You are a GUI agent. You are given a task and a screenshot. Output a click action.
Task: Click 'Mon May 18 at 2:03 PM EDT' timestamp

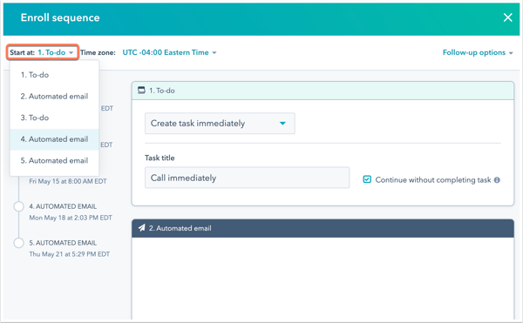pos(71,218)
